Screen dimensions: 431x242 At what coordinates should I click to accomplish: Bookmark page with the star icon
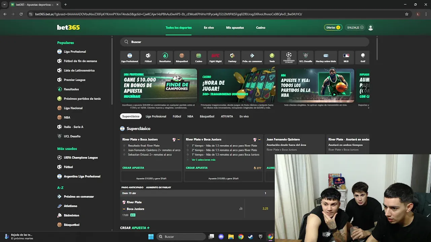[407, 14]
